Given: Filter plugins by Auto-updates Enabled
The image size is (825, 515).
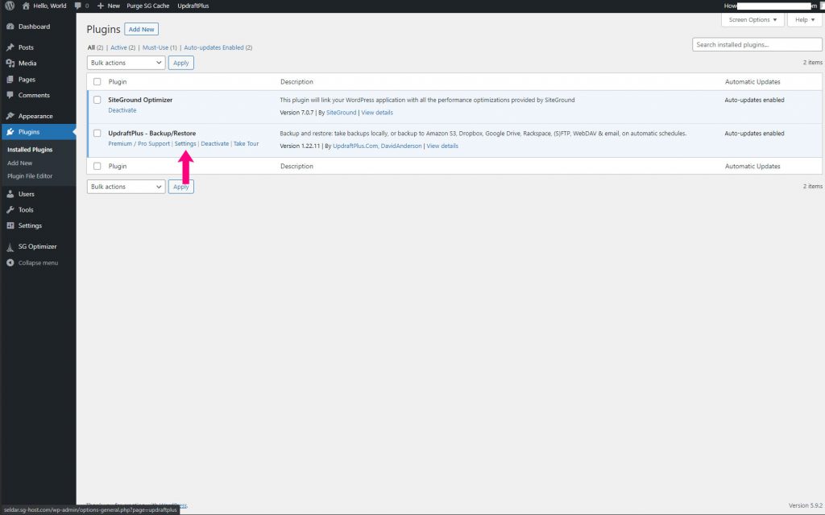Looking at the screenshot, I should (214, 47).
